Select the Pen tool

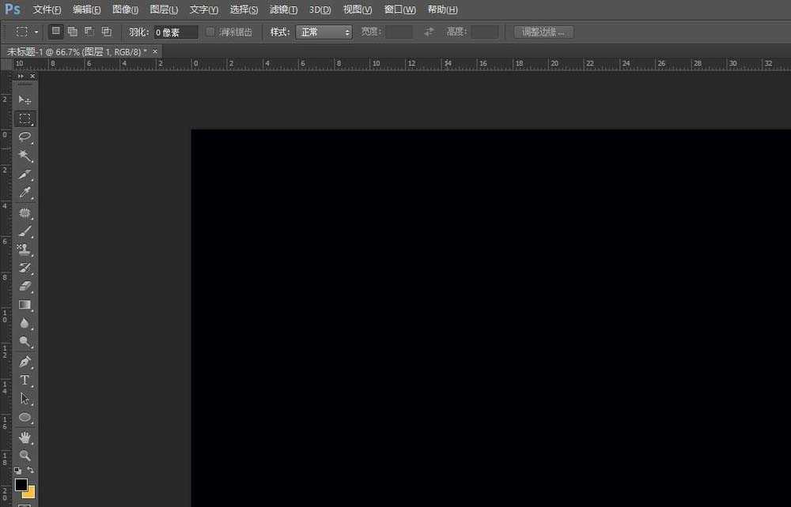tap(25, 362)
